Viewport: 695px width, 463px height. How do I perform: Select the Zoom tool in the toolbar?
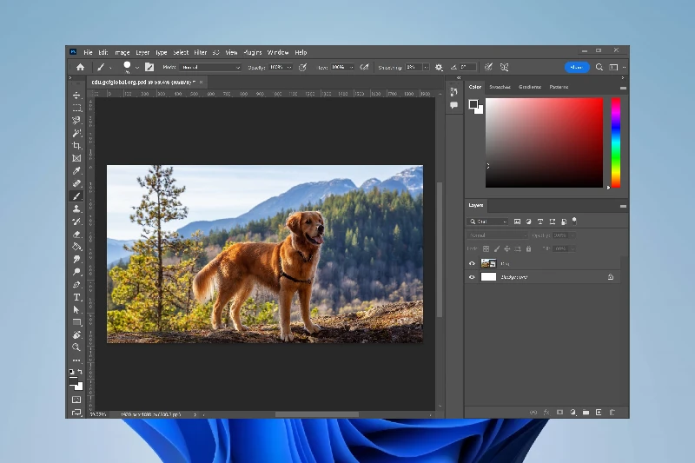pyautogui.click(x=76, y=347)
